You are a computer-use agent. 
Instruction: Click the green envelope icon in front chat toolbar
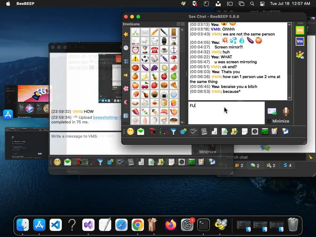pyautogui.click(x=141, y=131)
